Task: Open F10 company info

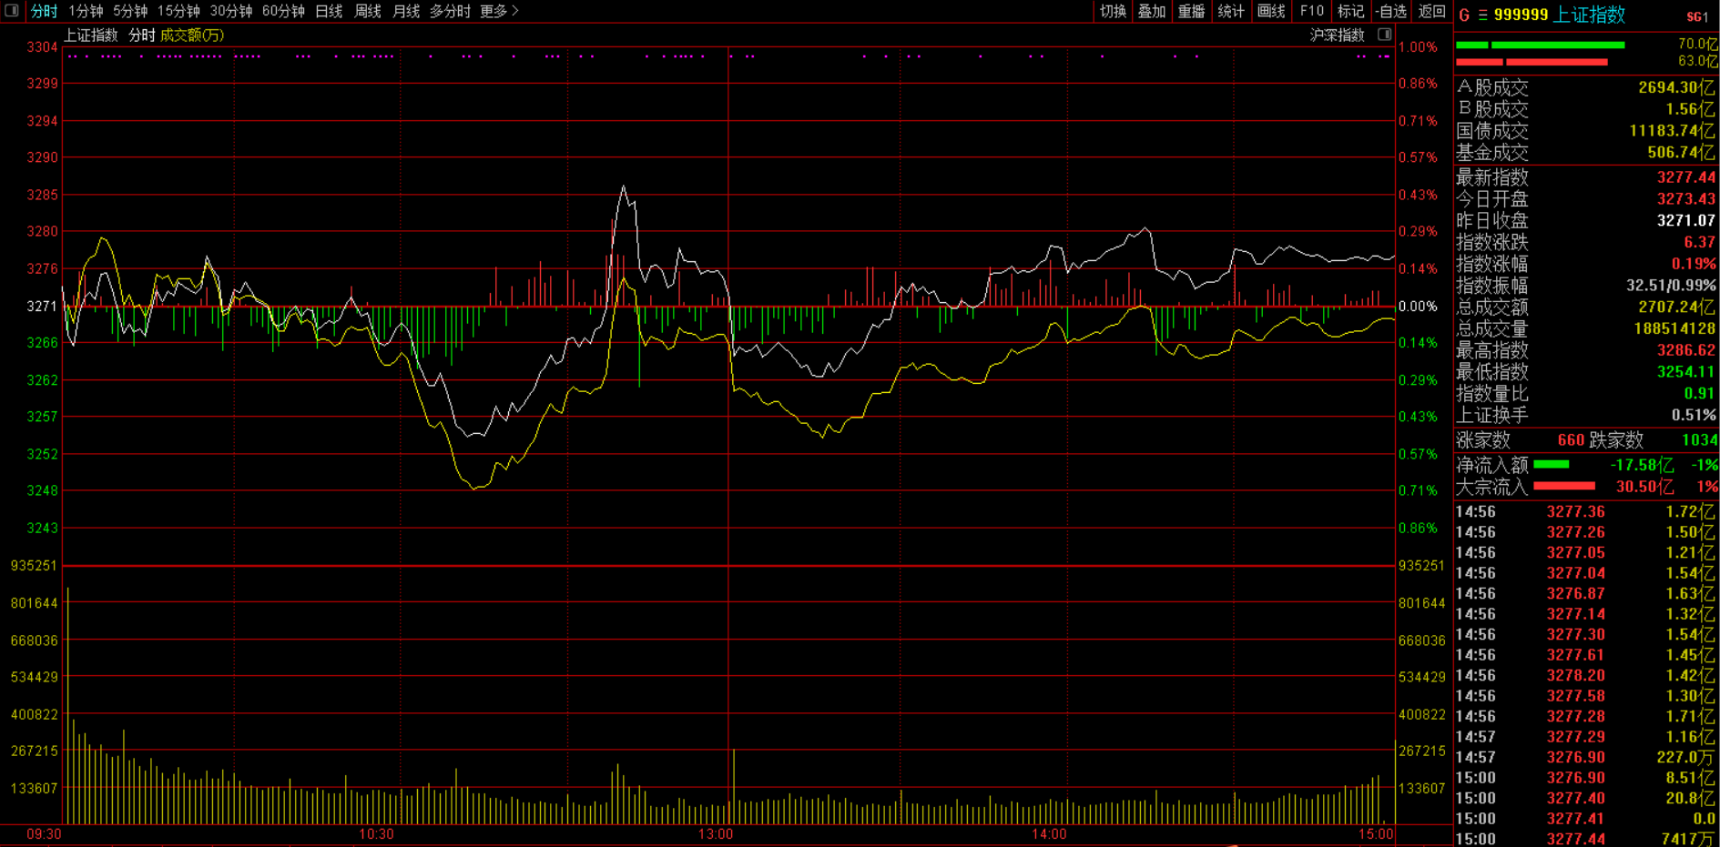Action: (1312, 11)
